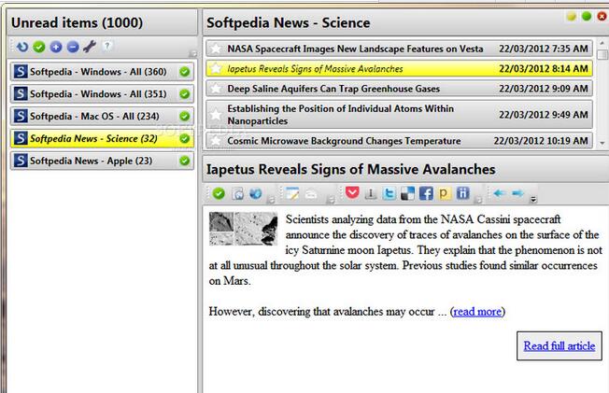Mark Softpedia News - Apple feed read
Image resolution: width=609 pixels, height=393 pixels.
185,161
